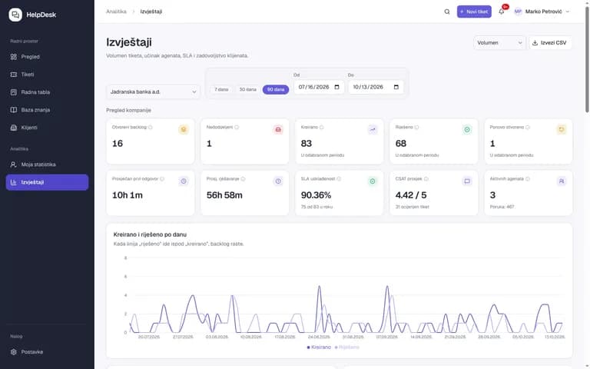Select the 7 dana range
The width and height of the screenshot is (590, 369).
pyautogui.click(x=221, y=90)
